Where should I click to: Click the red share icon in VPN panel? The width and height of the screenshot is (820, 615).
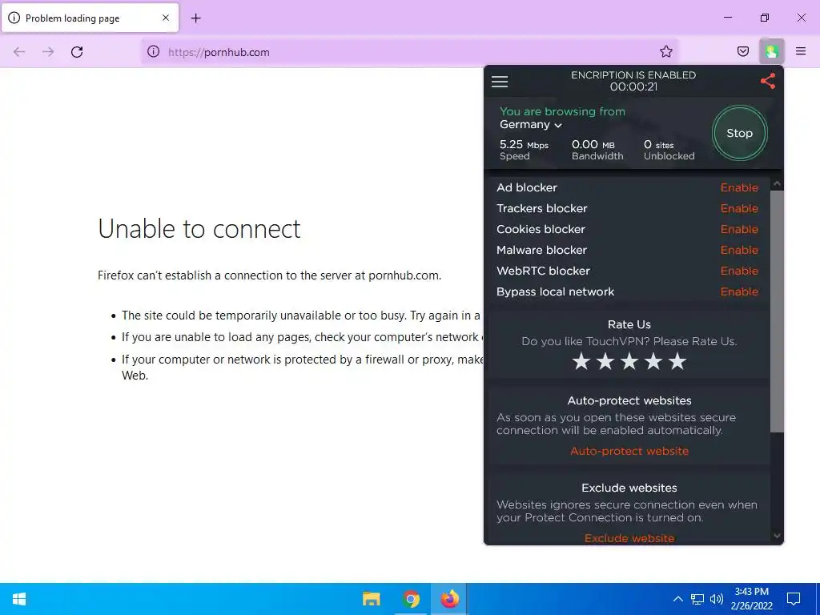pos(768,81)
